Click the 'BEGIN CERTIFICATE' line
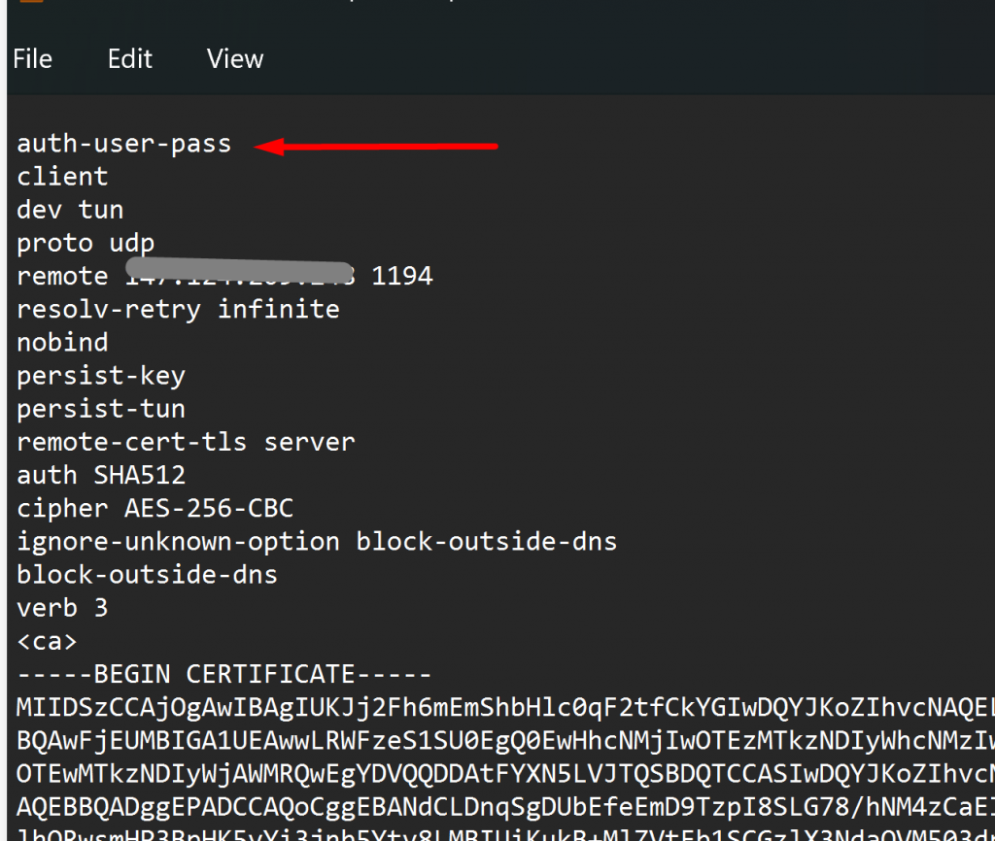 tap(224, 674)
